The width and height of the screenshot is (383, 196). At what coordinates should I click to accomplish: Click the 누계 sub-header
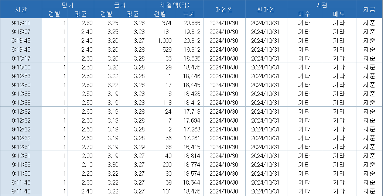pos(189,14)
